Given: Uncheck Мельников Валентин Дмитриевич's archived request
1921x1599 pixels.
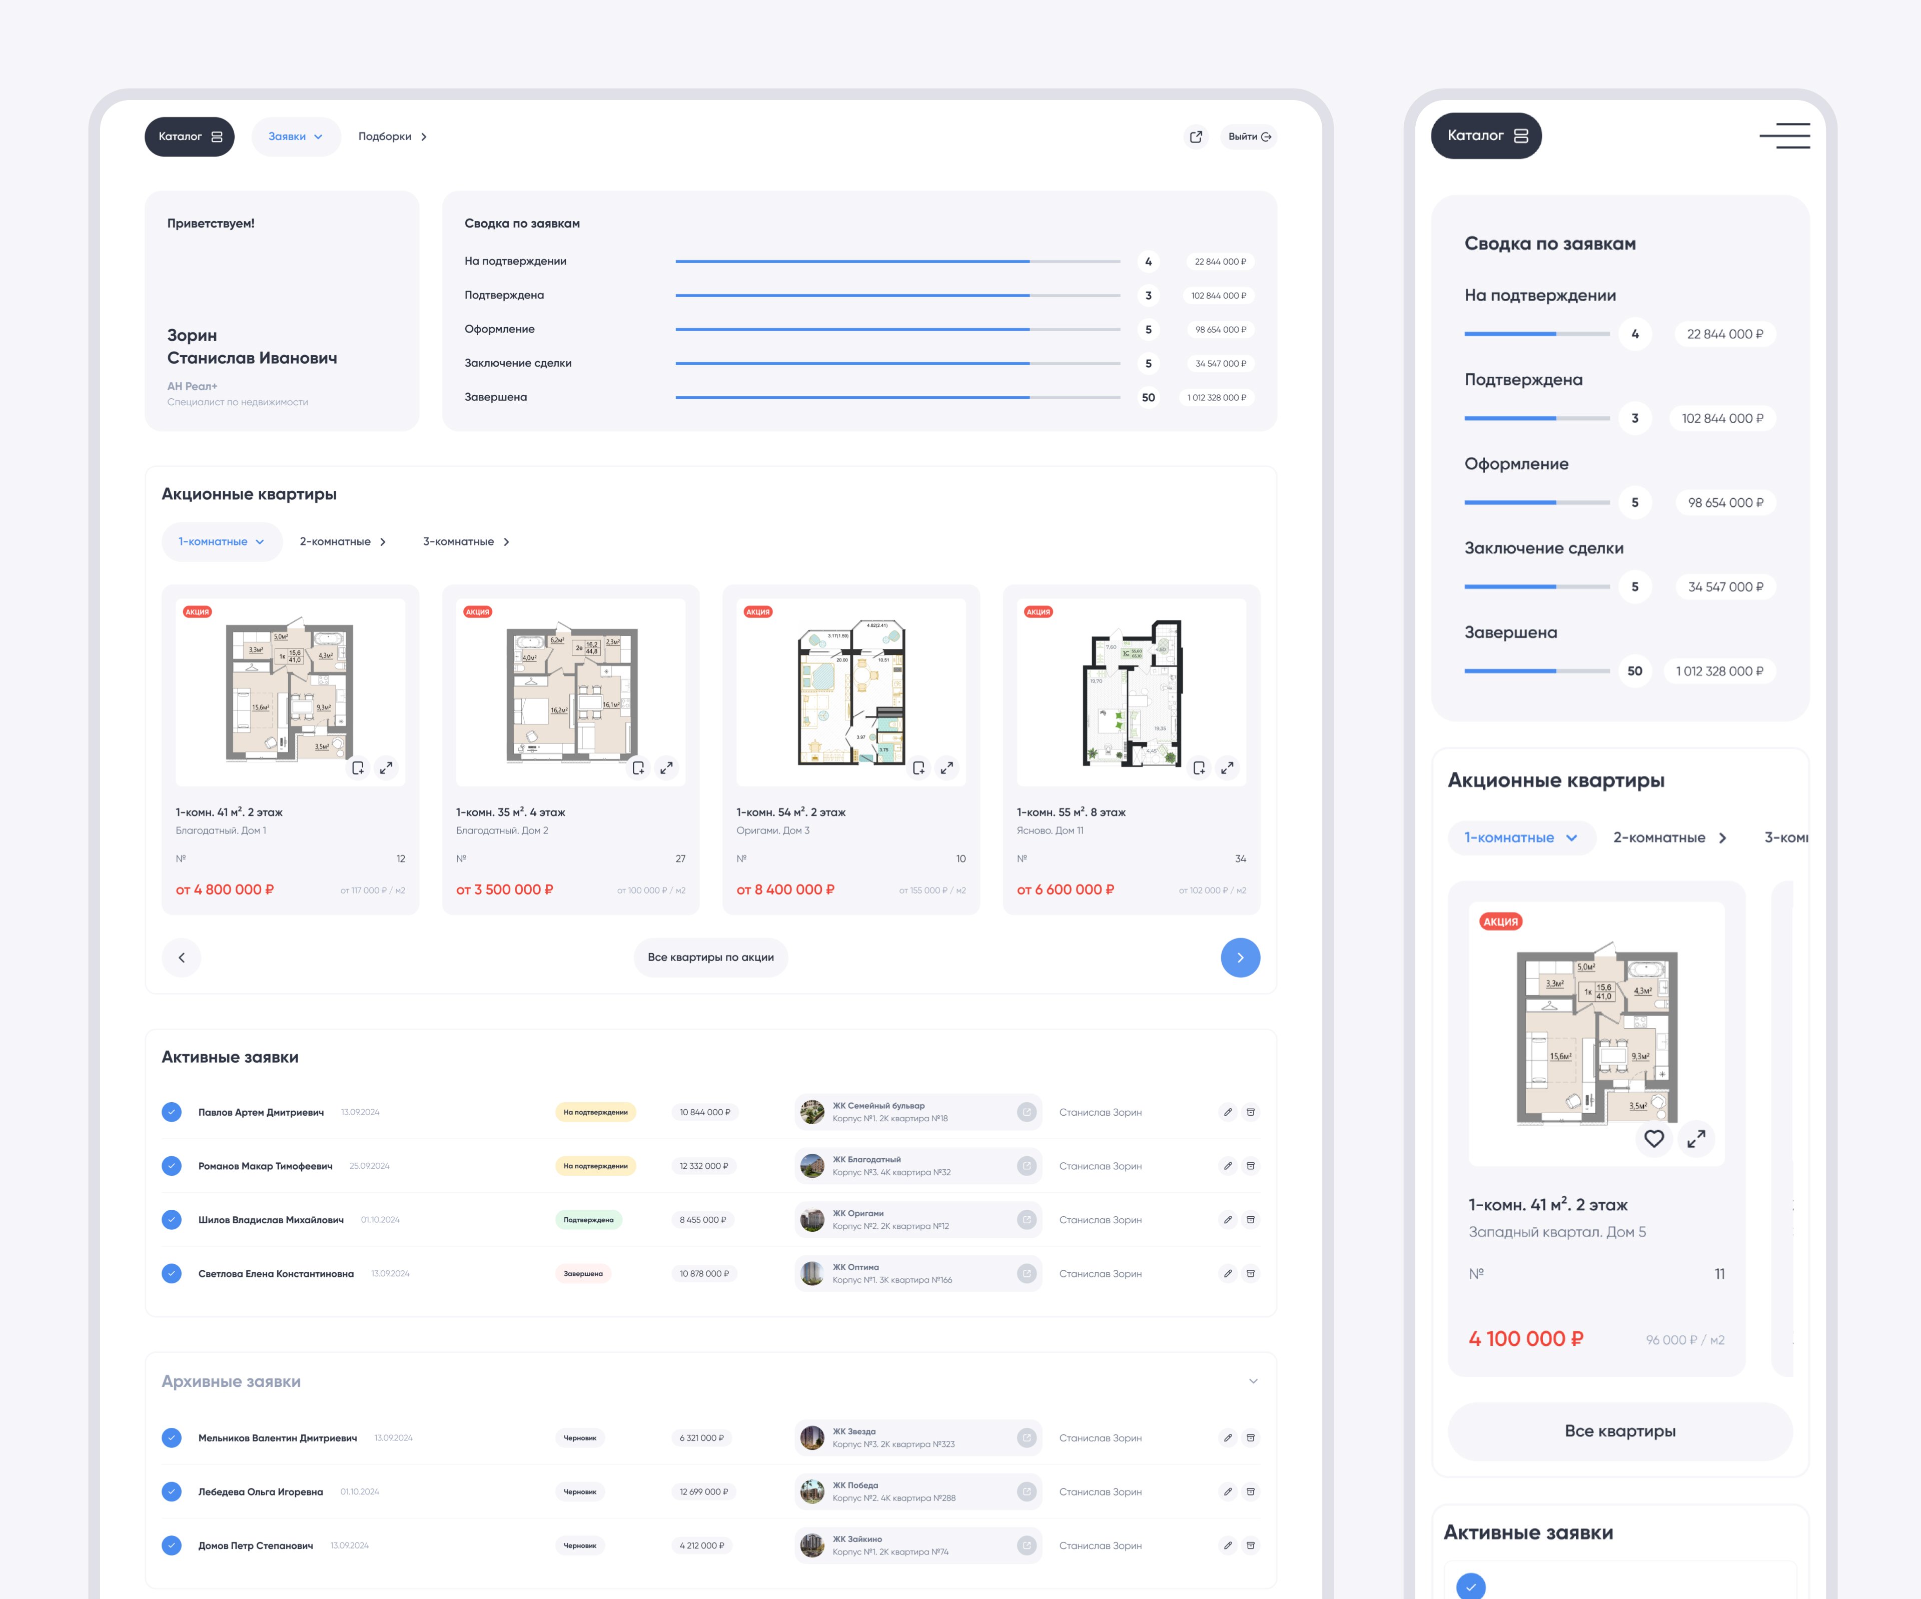Looking at the screenshot, I should click(171, 1437).
